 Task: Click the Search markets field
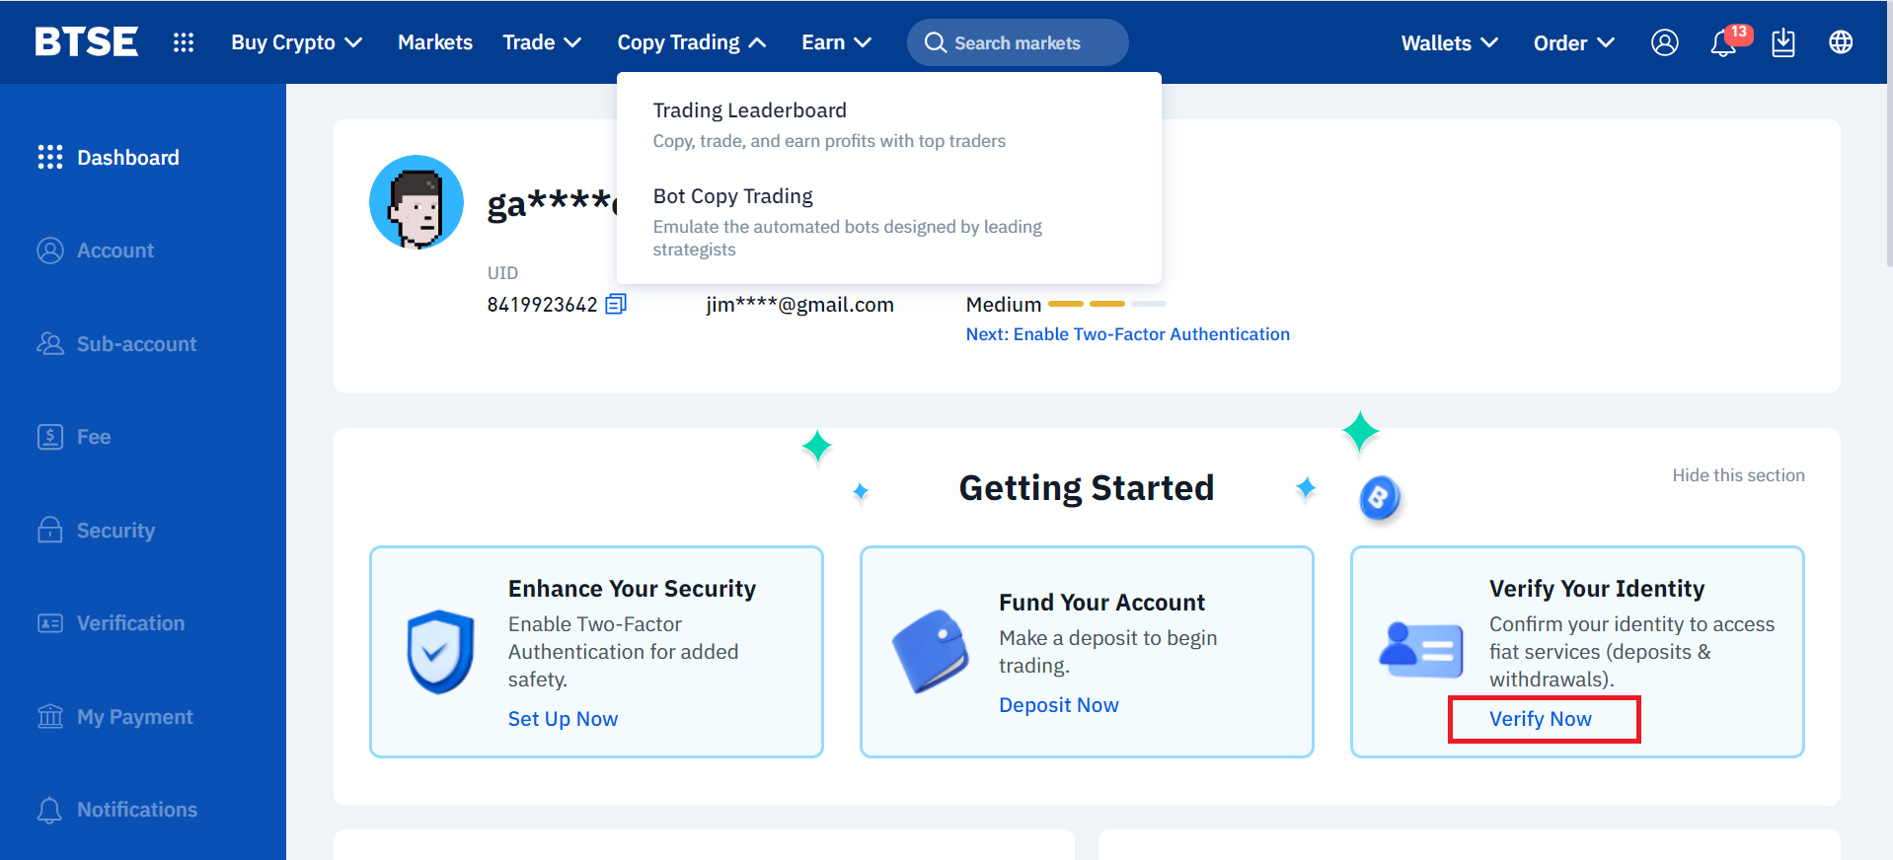pyautogui.click(x=1018, y=42)
